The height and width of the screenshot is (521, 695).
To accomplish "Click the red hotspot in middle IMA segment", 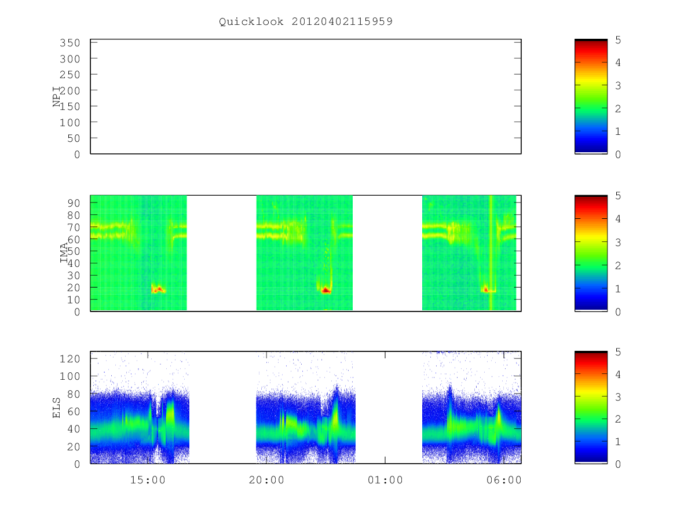I will (326, 290).
